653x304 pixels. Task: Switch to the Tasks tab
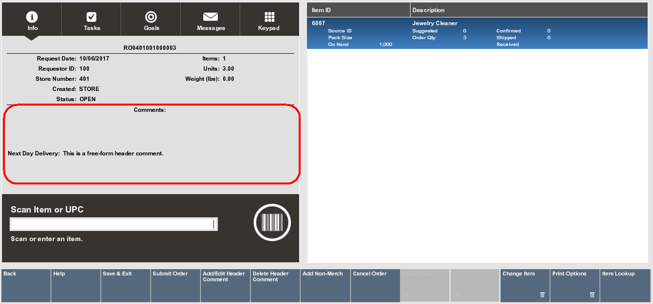91,19
